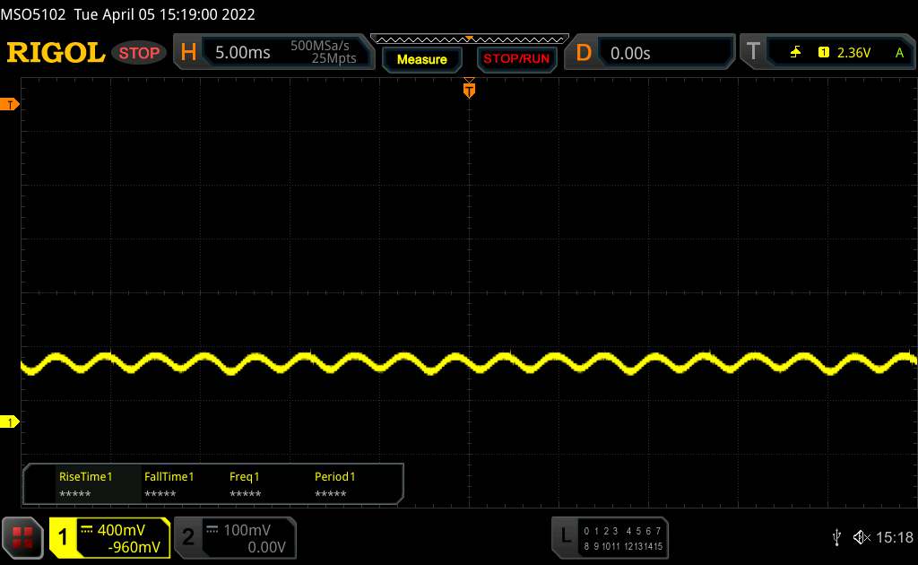918x565 pixels.
Task: Open the trigger T settings icon
Action: tap(753, 51)
